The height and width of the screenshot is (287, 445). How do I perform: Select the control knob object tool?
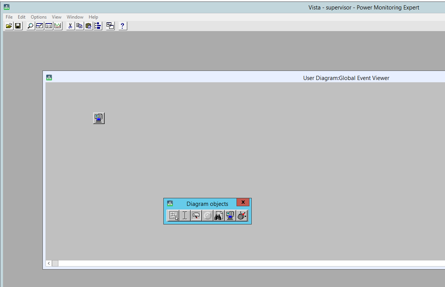242,216
